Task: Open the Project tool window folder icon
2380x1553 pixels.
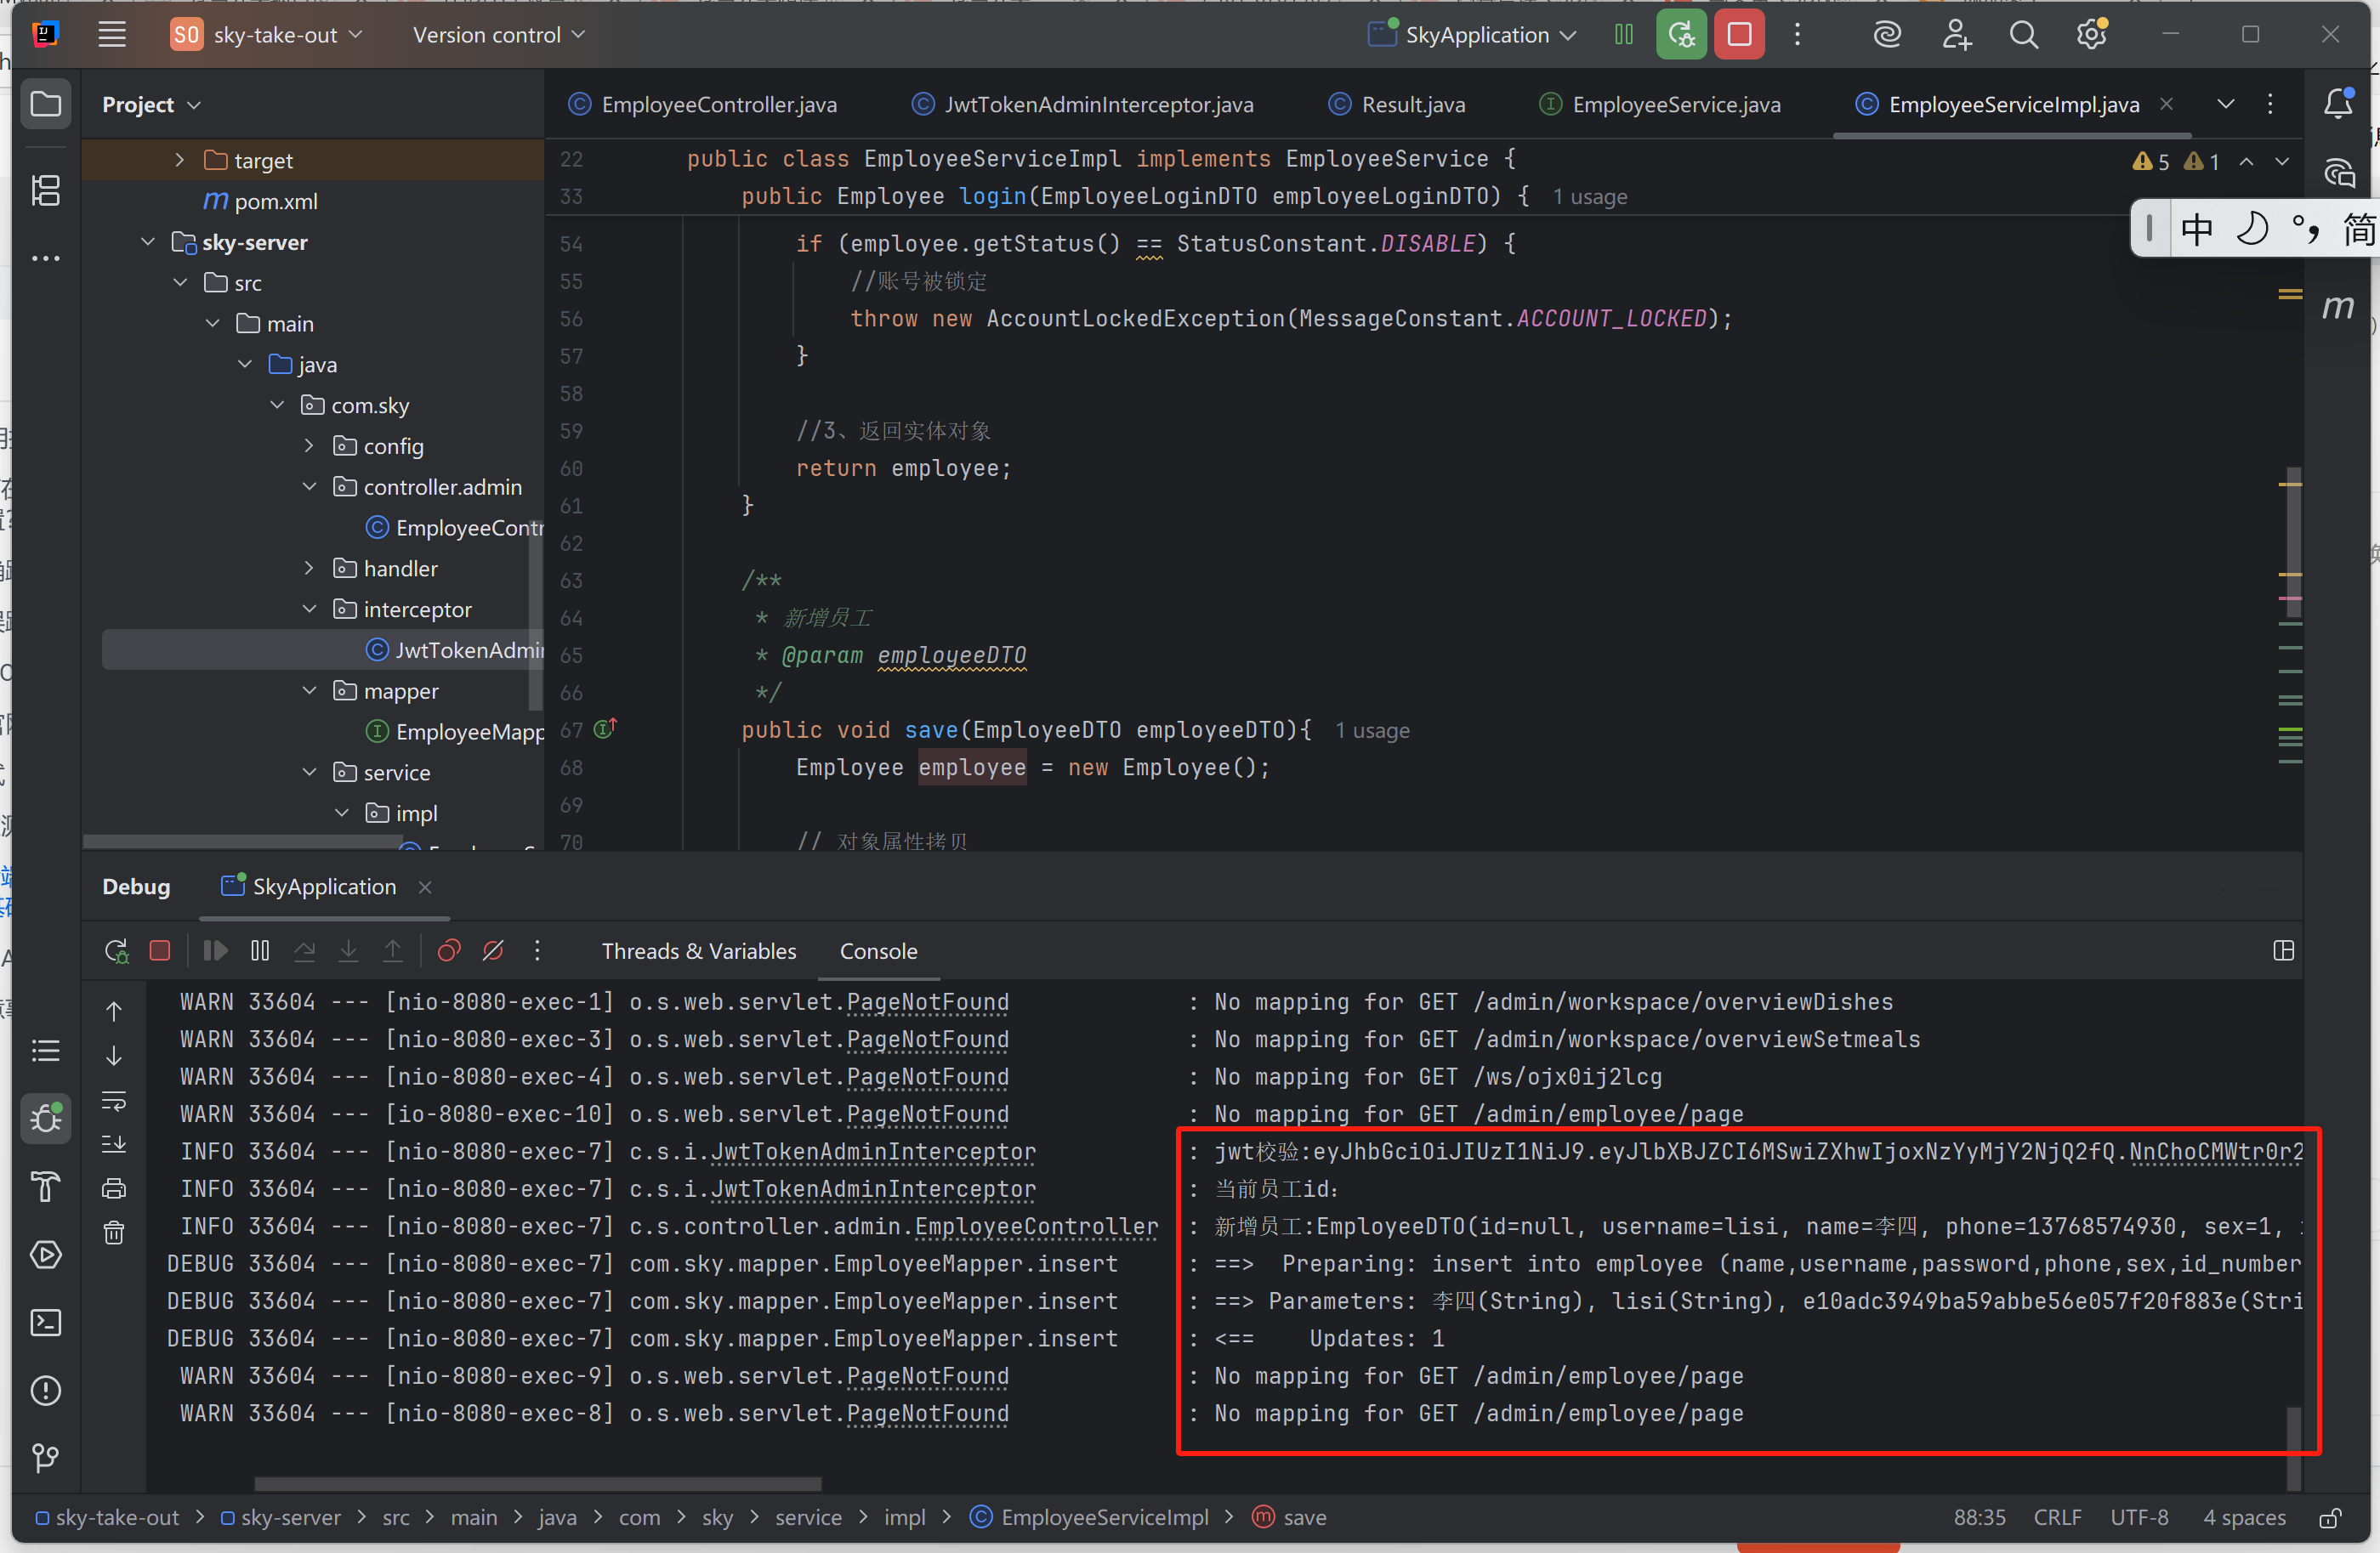Action: click(46, 104)
